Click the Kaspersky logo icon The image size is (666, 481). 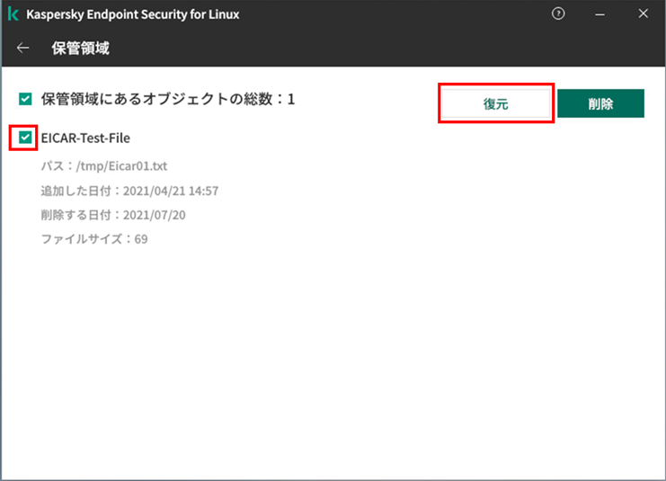tap(13, 14)
